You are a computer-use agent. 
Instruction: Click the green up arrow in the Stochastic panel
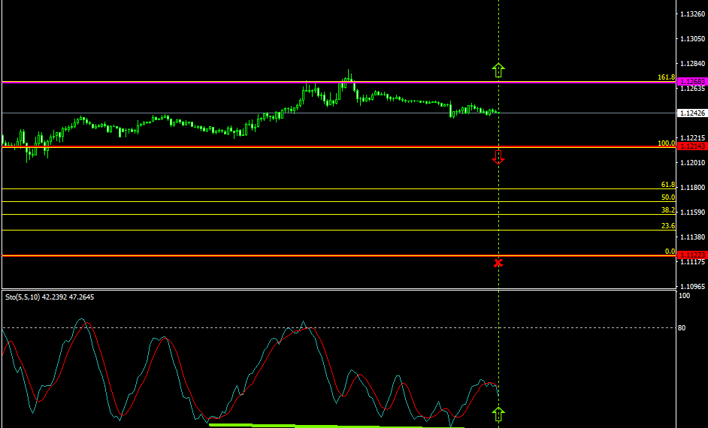(x=498, y=414)
